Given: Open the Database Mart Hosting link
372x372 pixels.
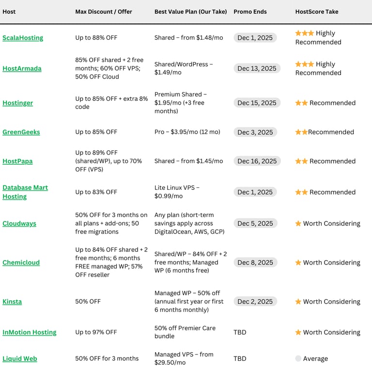Looking at the screenshot, I should pyautogui.click(x=25, y=192).
